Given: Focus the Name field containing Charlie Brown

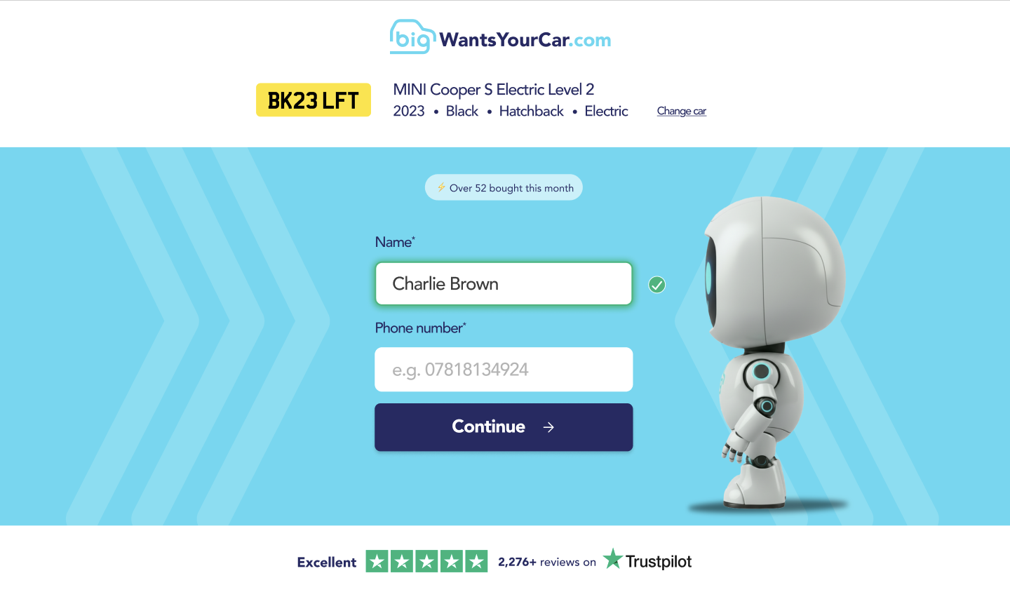Looking at the screenshot, I should point(504,283).
